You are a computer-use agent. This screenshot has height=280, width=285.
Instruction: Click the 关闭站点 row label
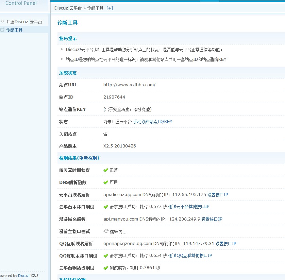pos(68,134)
